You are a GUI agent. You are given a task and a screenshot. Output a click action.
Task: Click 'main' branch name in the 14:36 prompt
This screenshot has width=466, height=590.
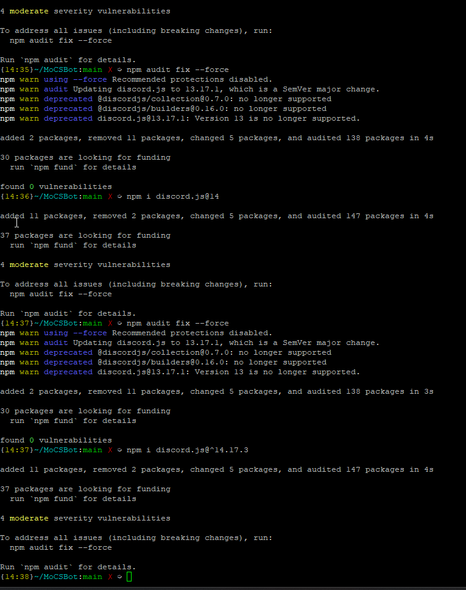(x=93, y=197)
